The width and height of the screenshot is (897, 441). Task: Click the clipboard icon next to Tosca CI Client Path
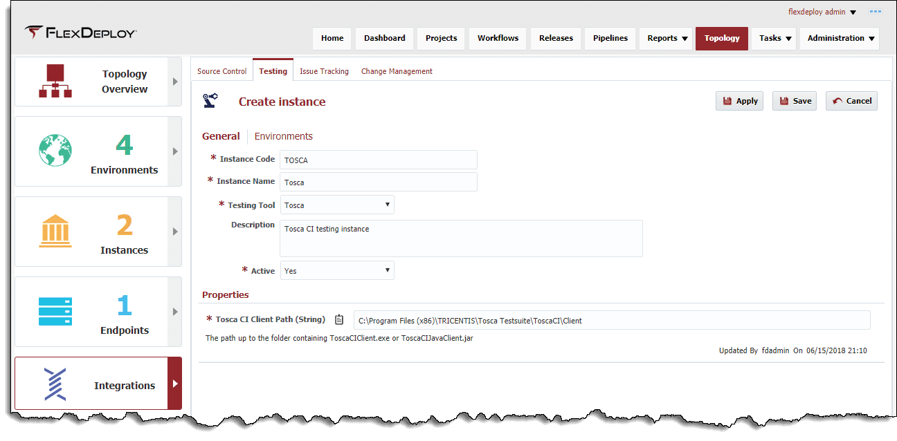tap(339, 319)
